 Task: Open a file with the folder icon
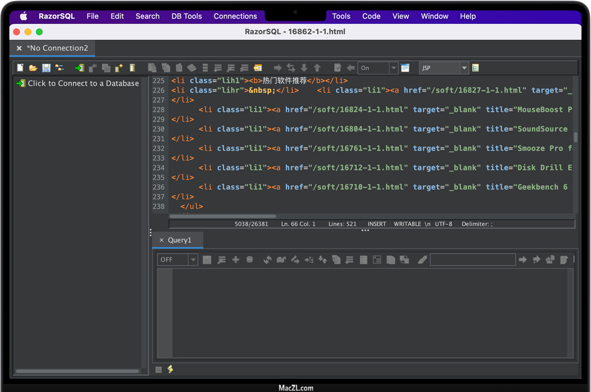tap(33, 68)
